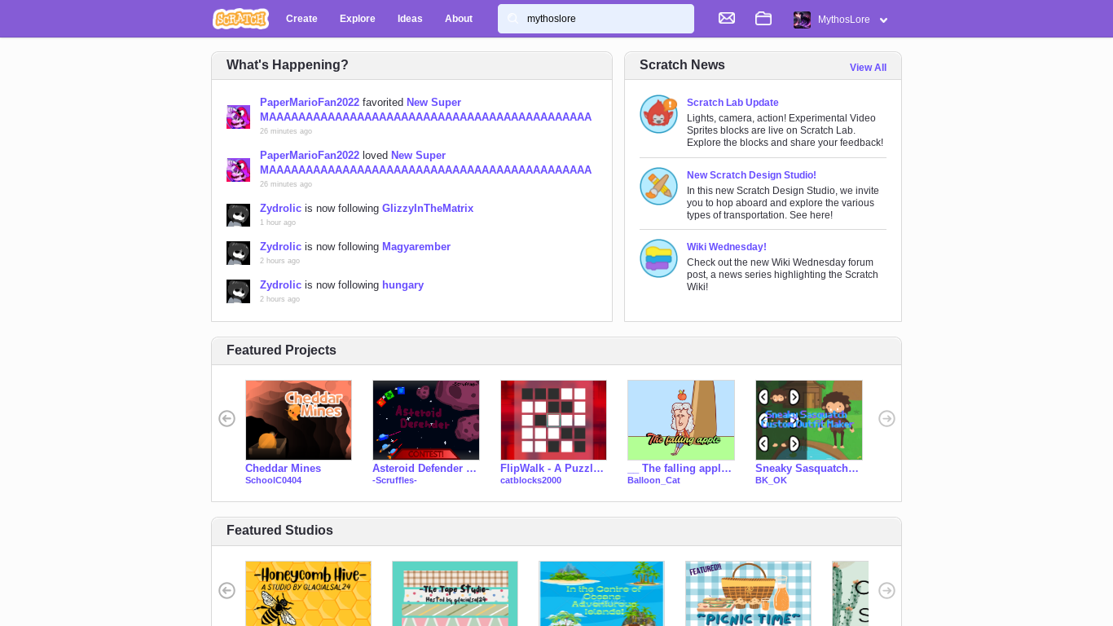
Task: Go to next Featured Projects slide
Action: click(x=886, y=418)
